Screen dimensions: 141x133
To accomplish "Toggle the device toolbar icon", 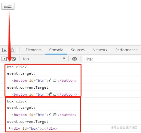I will (x=14, y=50).
